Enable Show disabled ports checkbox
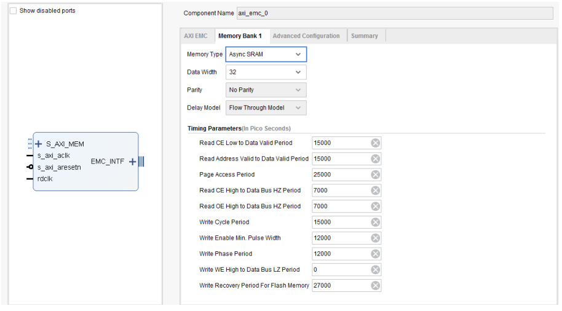 (14, 11)
